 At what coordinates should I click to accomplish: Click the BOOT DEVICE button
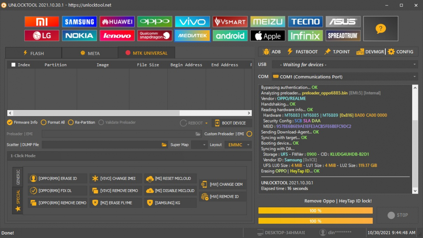[232, 123]
